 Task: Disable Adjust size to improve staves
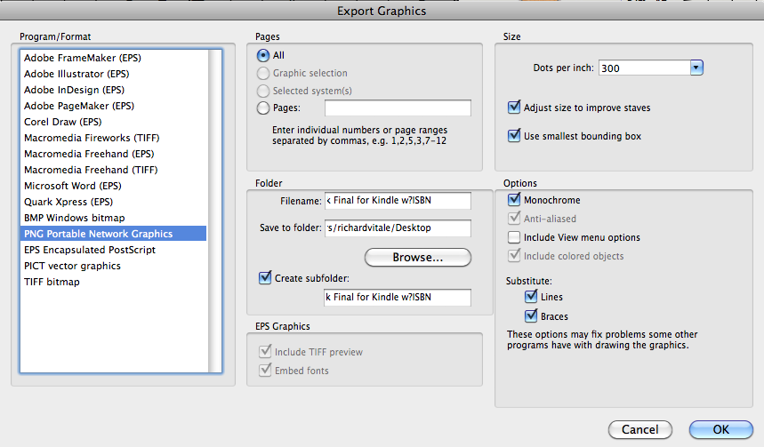point(514,108)
